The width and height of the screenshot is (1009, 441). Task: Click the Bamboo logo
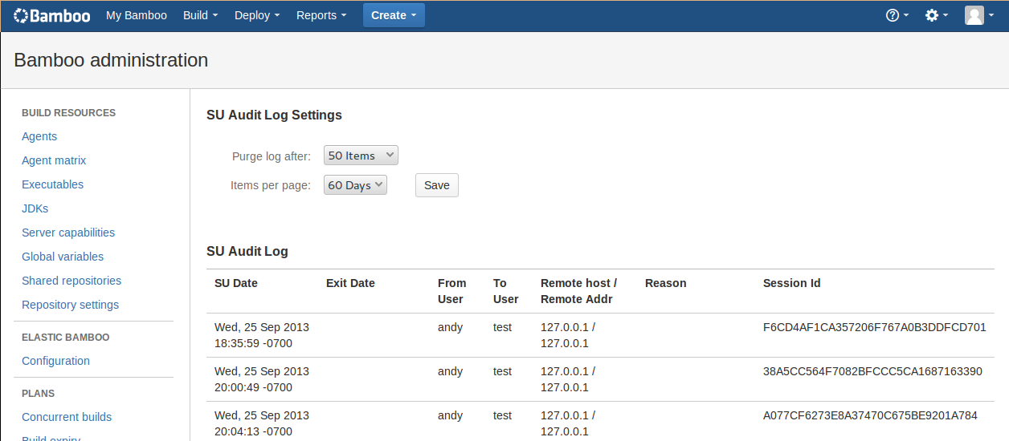pos(52,15)
